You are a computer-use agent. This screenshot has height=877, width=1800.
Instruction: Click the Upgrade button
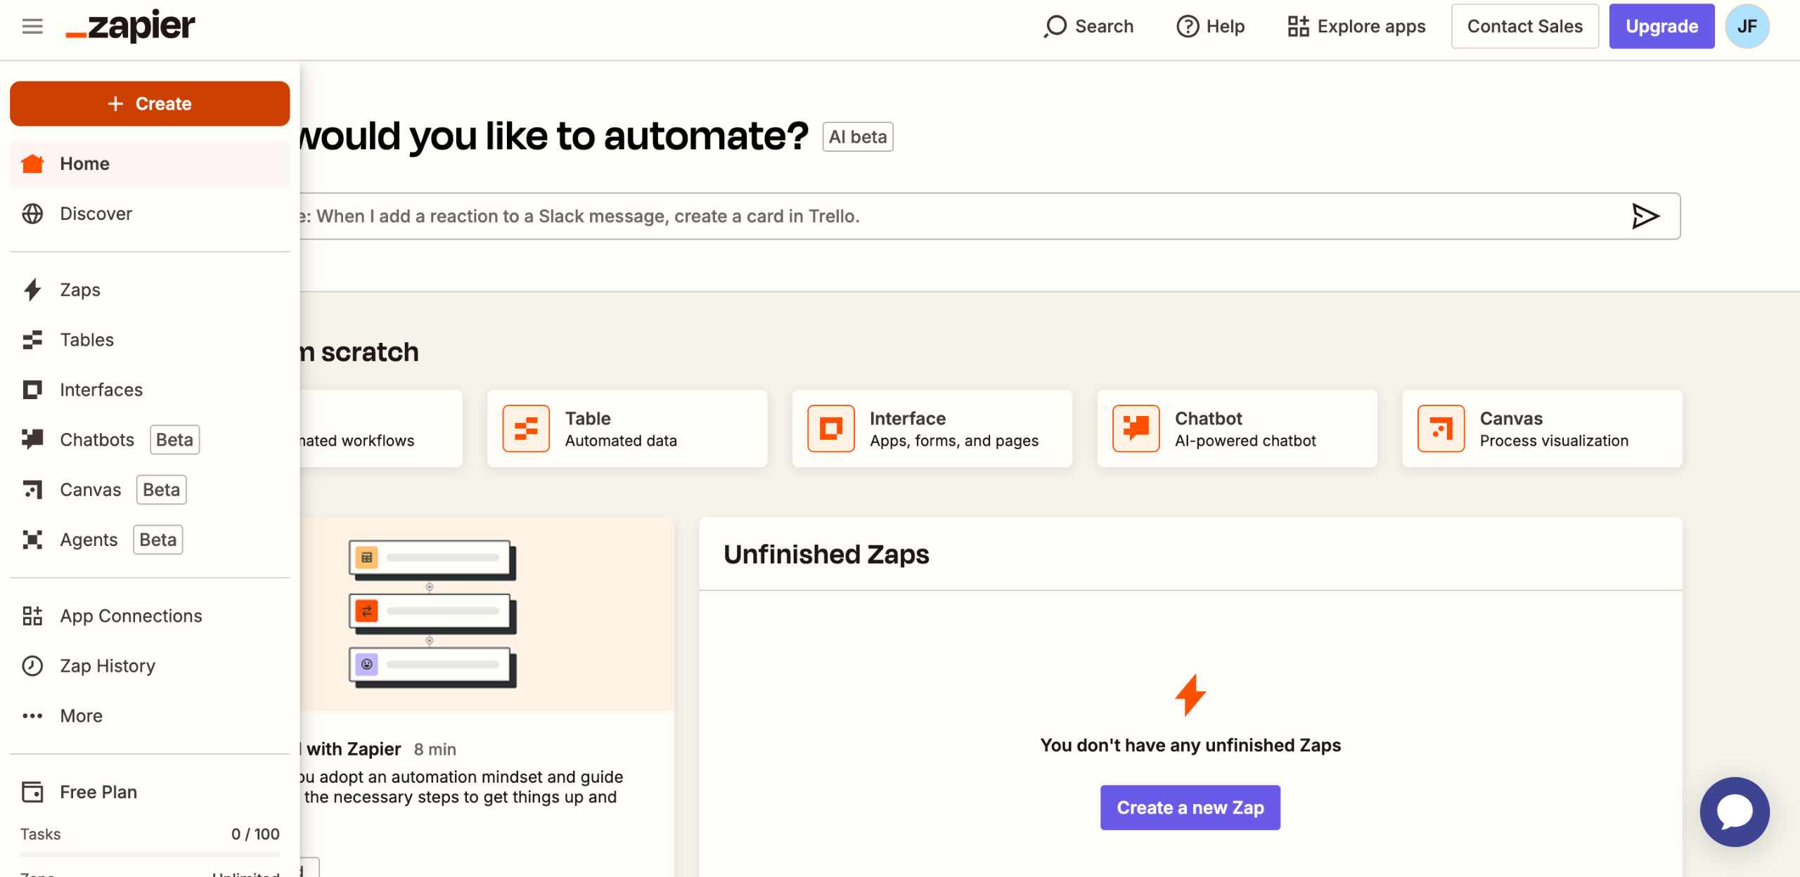[1661, 27]
